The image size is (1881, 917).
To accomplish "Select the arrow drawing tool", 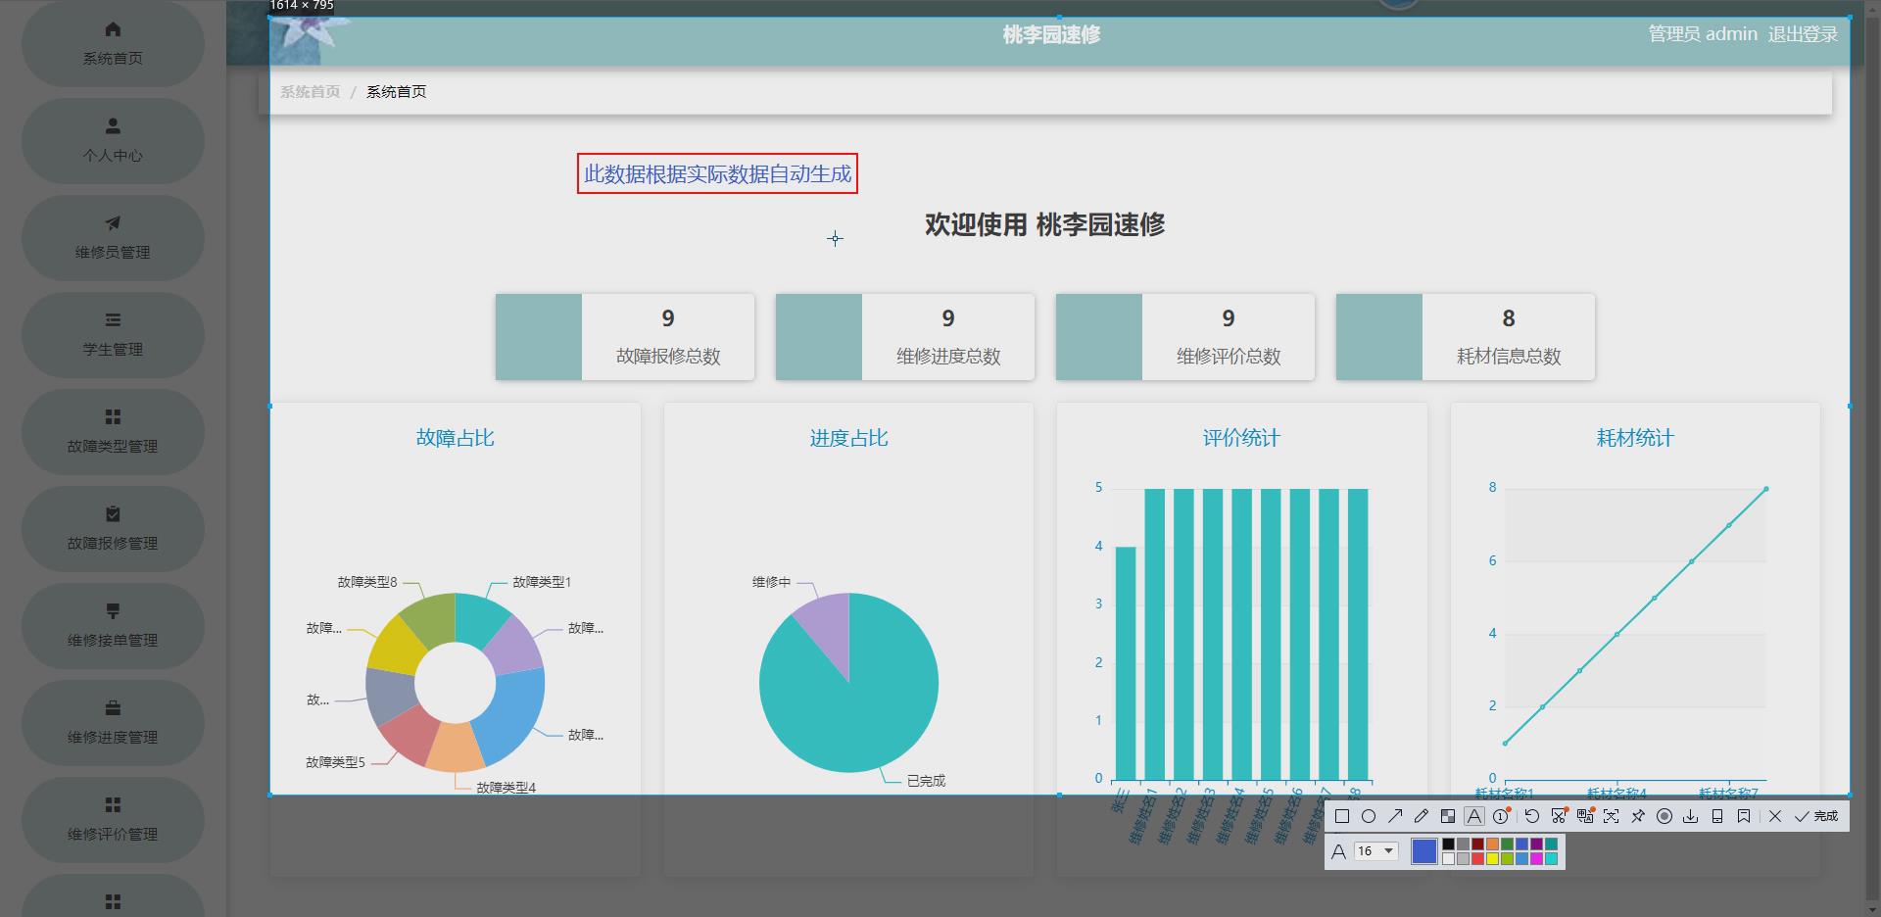I will pos(1396,816).
